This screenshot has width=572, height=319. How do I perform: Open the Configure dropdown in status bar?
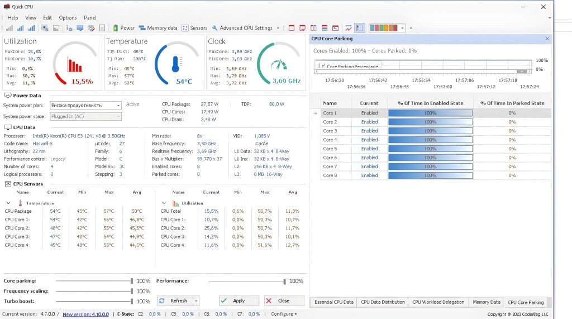(x=284, y=314)
